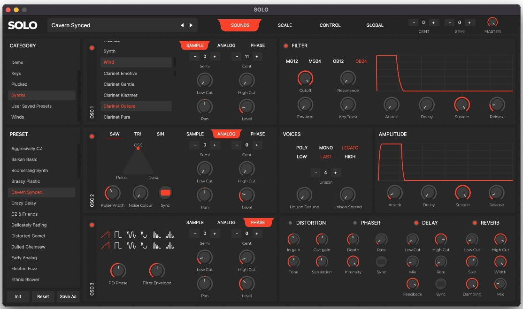Select upper-row sawtooth waveform in OSC 3
This screenshot has width=523, height=309.
[106, 235]
